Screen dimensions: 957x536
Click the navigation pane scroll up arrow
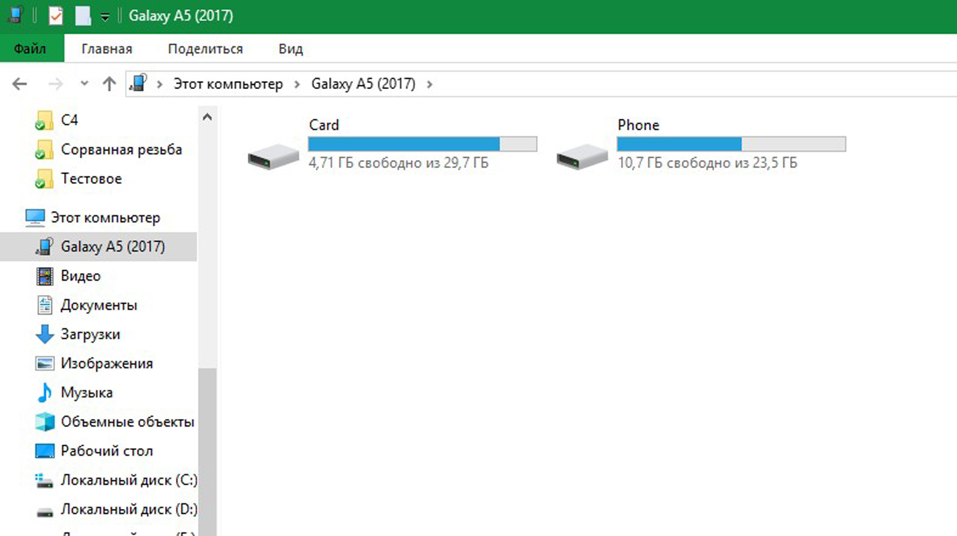pos(207,117)
